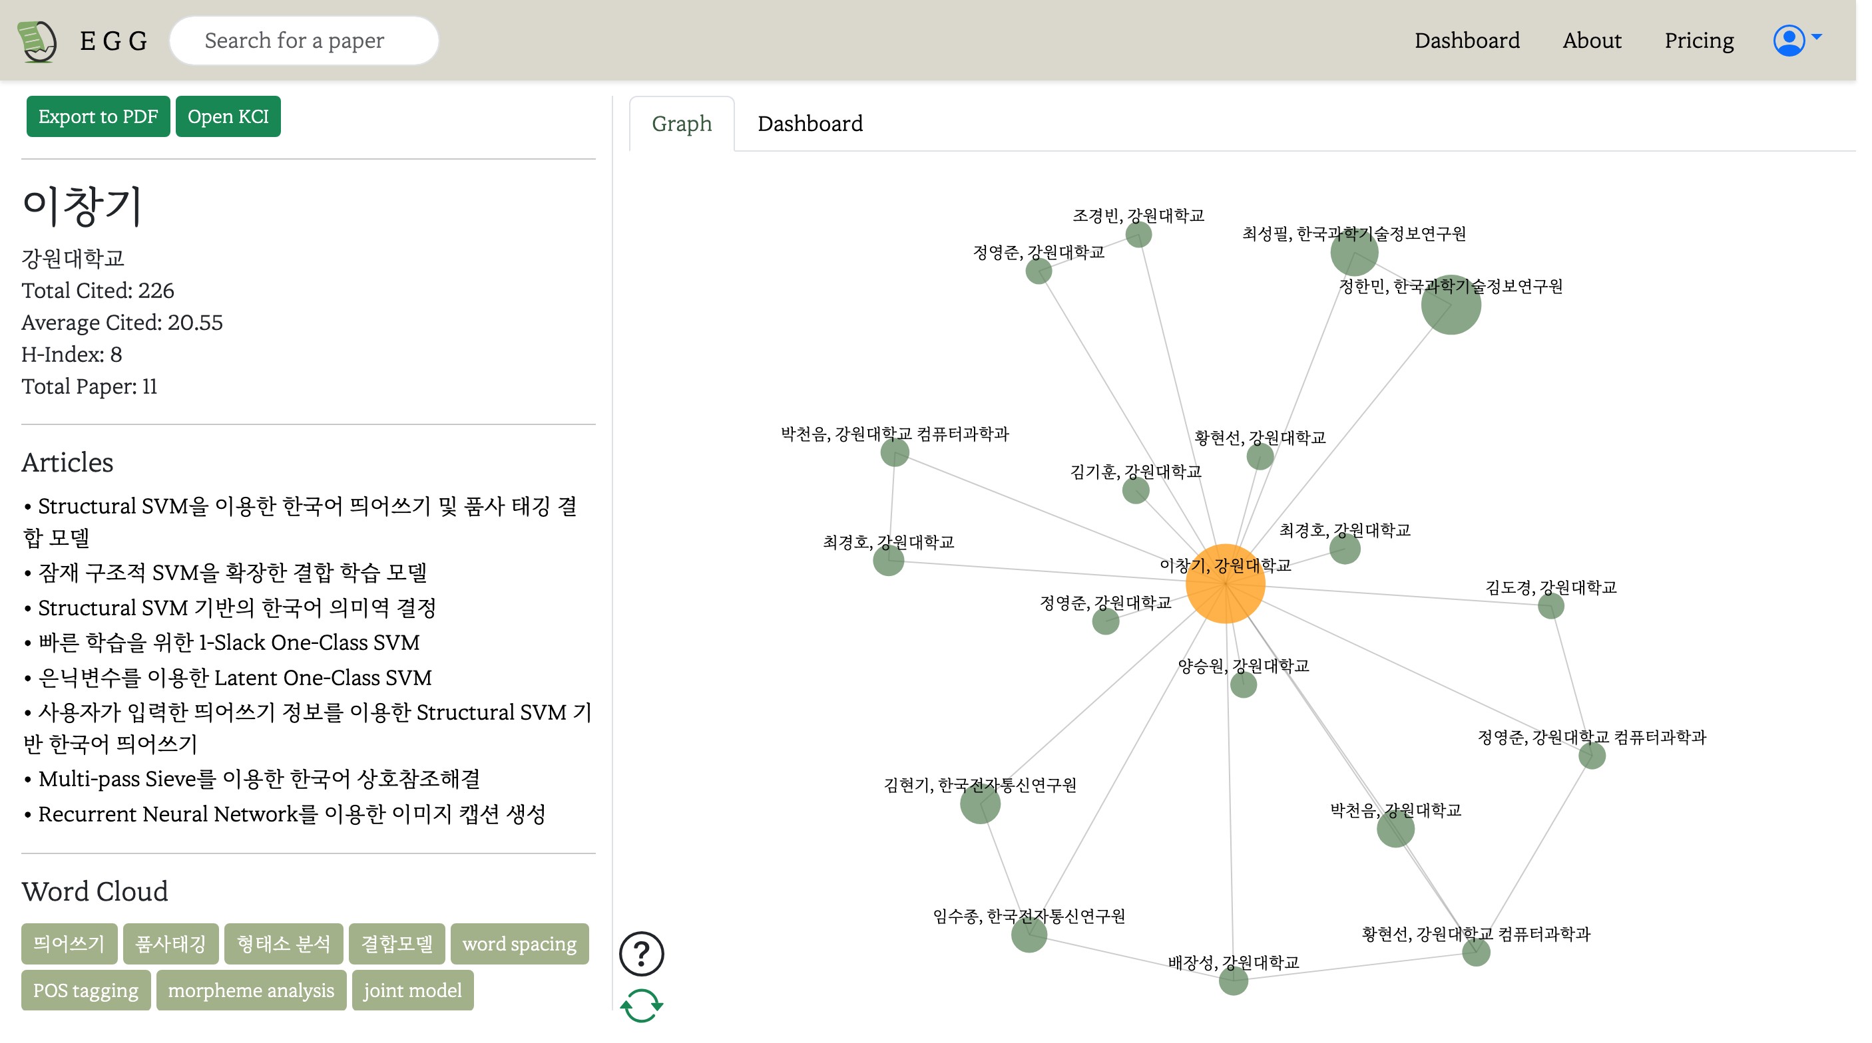
Task: Select the POS tagging tag
Action: point(85,990)
